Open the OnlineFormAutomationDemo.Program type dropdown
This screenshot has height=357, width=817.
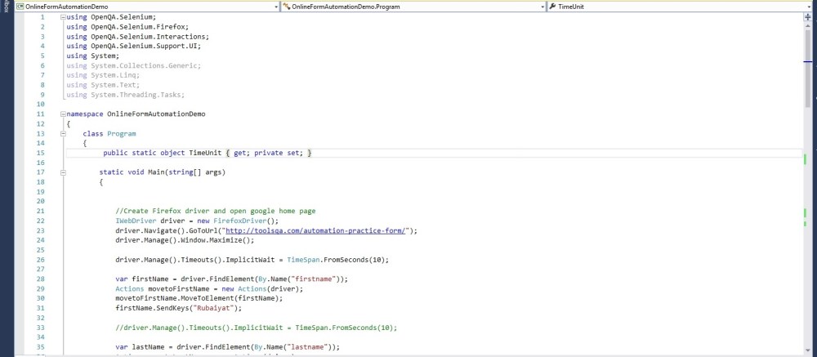[413, 7]
